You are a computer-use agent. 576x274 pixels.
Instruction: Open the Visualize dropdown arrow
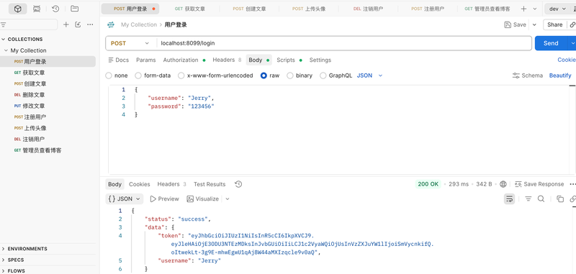(228, 198)
